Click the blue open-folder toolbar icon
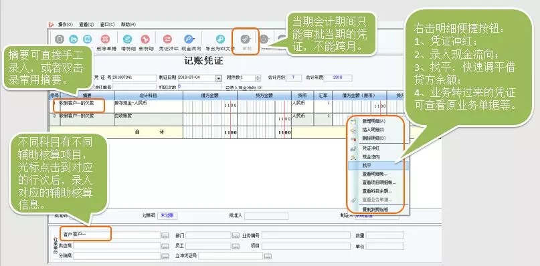Viewport: 540px width, 266px height. 74,39
